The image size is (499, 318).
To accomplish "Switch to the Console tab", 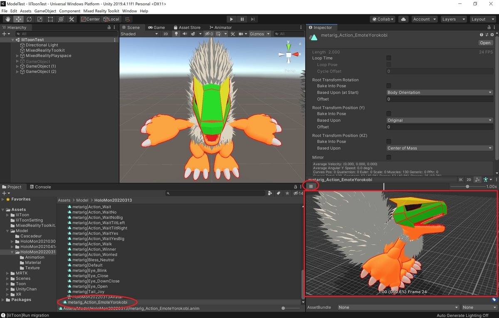I will [x=40, y=187].
